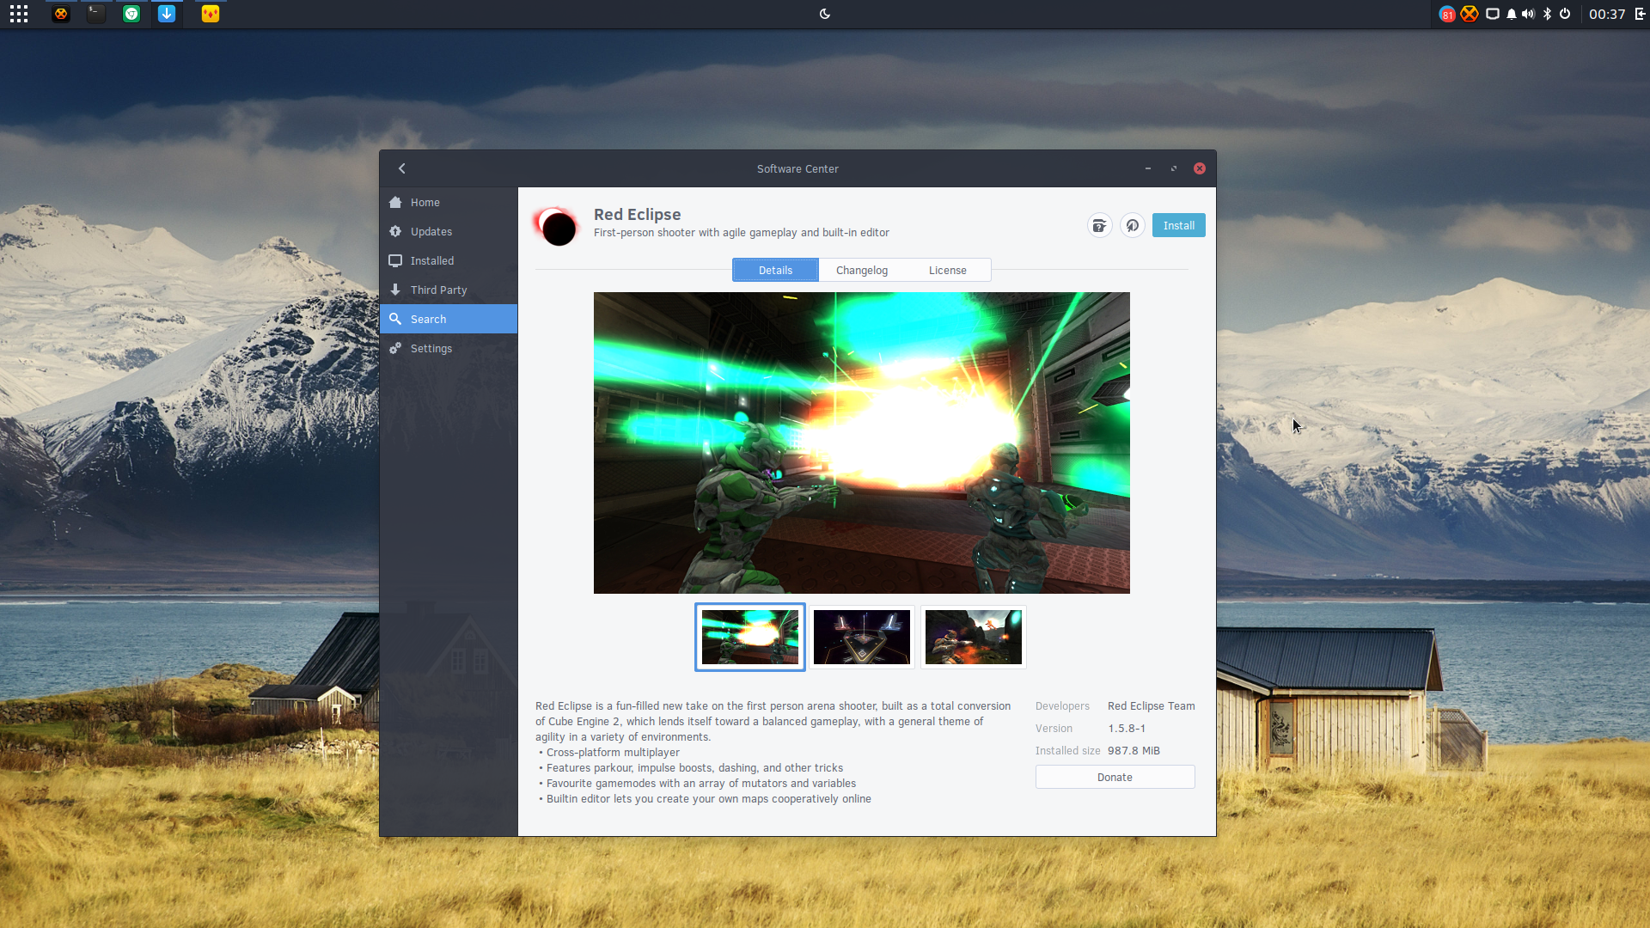Toggle night light moon icon
1650x928 pixels.
pos(825,14)
